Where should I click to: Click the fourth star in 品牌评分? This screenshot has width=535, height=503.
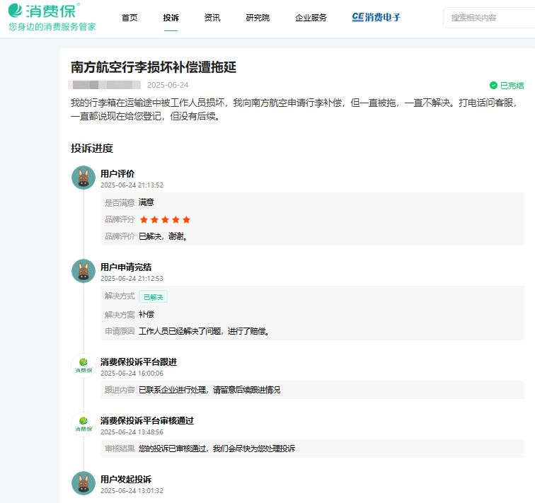(176, 219)
